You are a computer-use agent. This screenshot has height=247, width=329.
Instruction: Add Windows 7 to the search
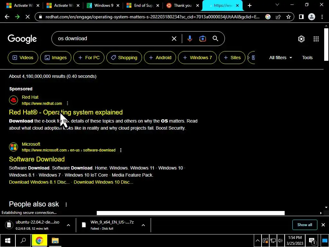197,58
